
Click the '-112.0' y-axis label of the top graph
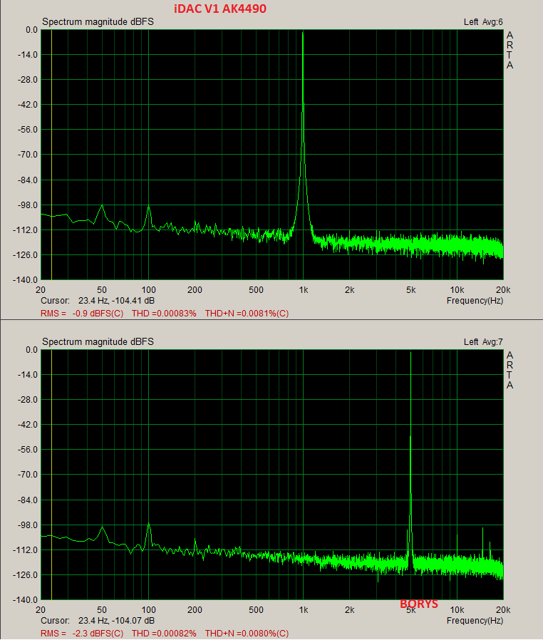[x=25, y=230]
